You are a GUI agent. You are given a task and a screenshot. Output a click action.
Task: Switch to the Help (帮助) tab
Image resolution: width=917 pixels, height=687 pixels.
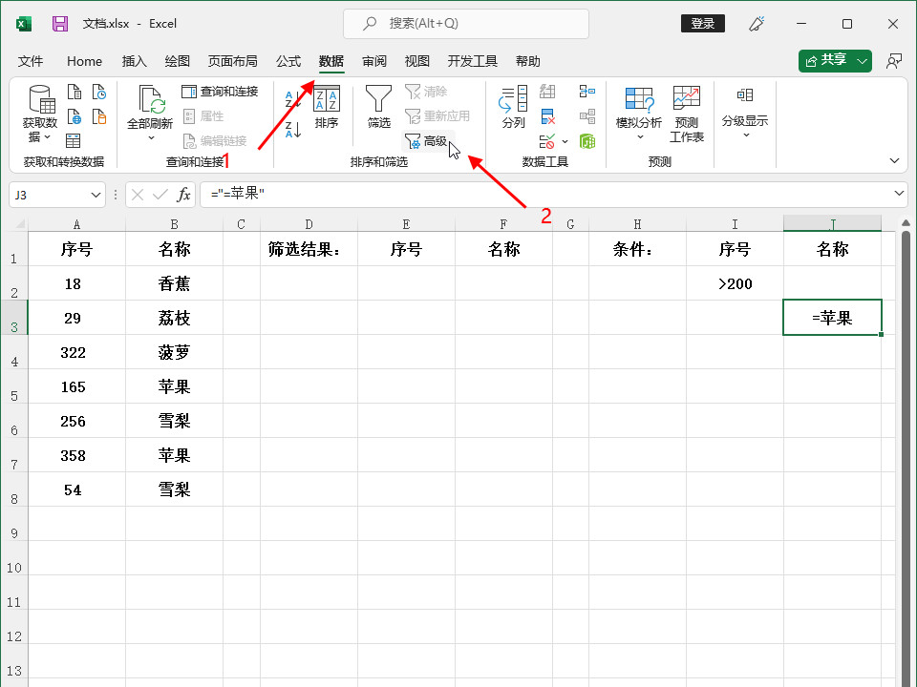[x=528, y=61]
